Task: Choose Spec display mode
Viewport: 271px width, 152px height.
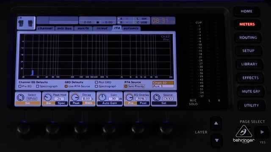Action: click(61, 103)
